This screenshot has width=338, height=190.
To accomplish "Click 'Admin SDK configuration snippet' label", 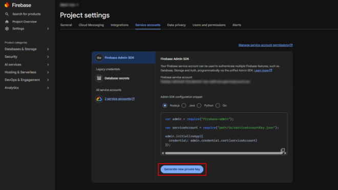I will click(181, 97).
